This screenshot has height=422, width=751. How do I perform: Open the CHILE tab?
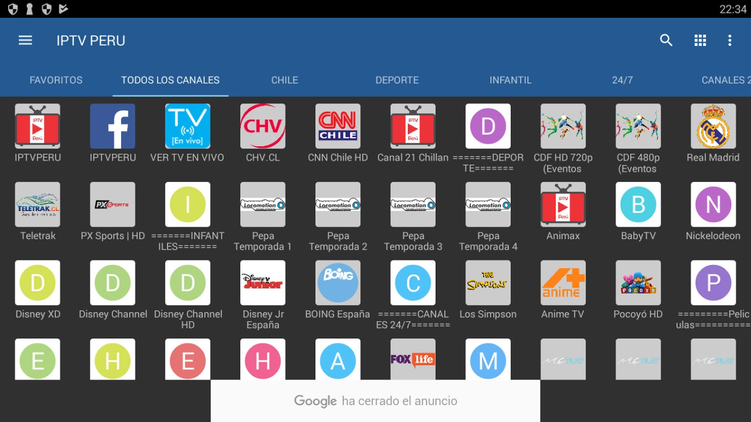pos(284,80)
